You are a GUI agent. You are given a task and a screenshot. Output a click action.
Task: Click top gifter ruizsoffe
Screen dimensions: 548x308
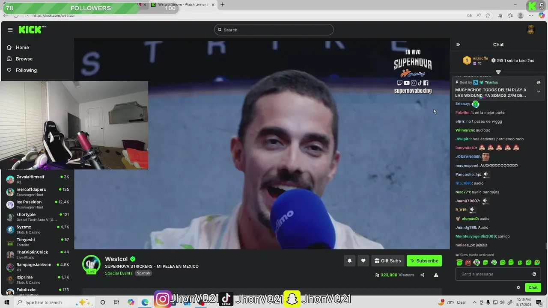[x=480, y=58]
